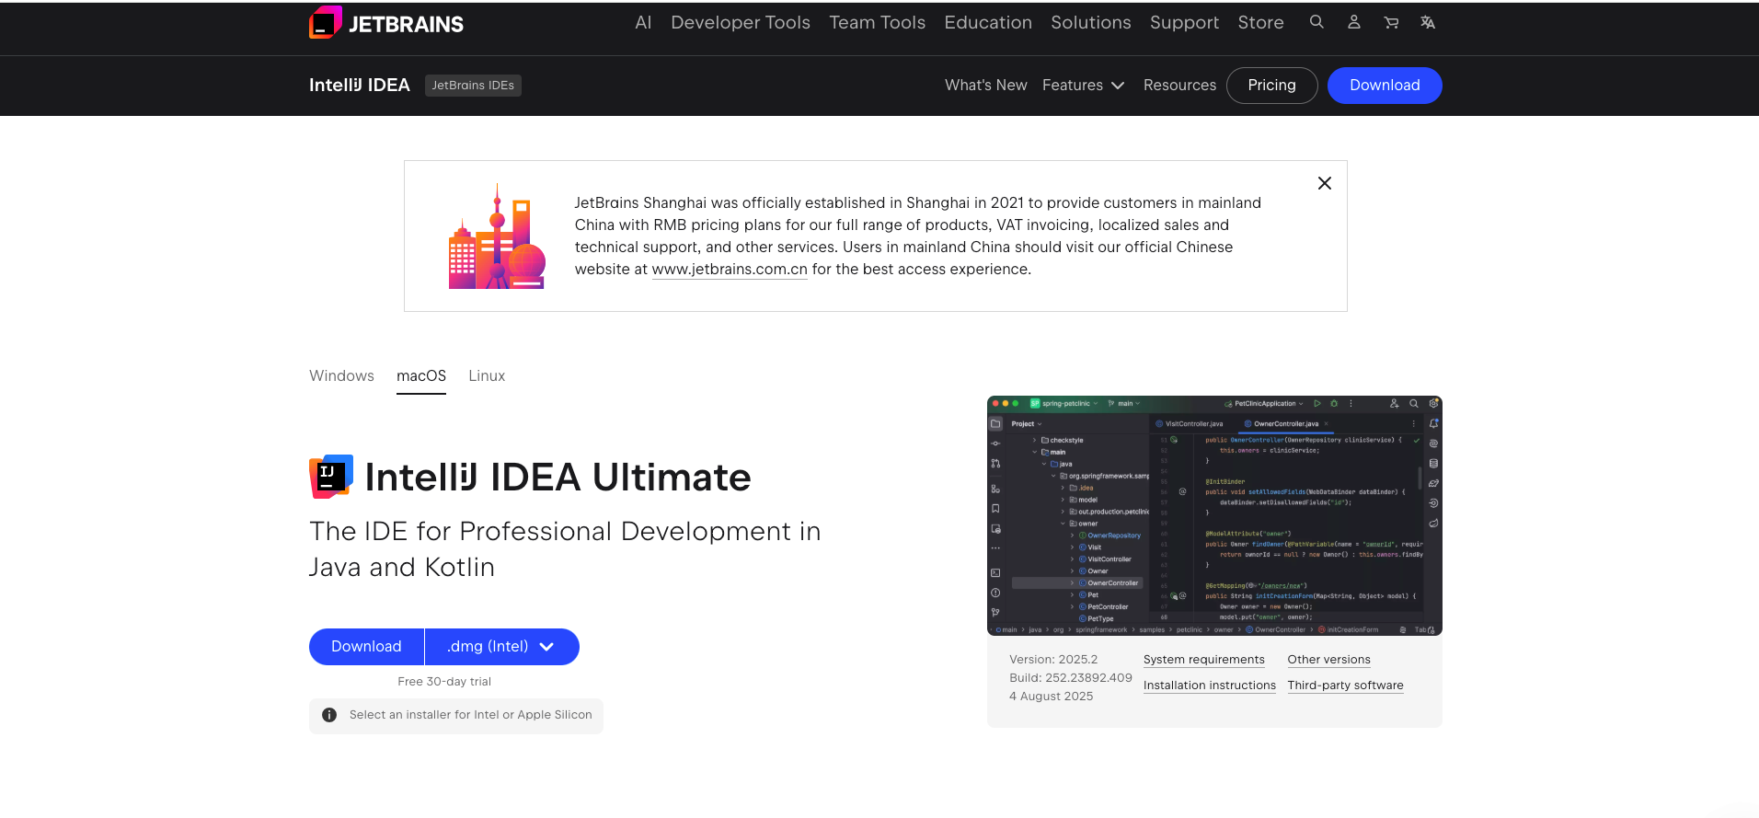Open the shopping cart icon
This screenshot has height=818, width=1759.
point(1391,22)
